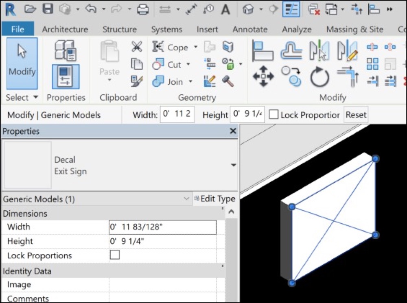Select the Cope tool

coord(177,47)
